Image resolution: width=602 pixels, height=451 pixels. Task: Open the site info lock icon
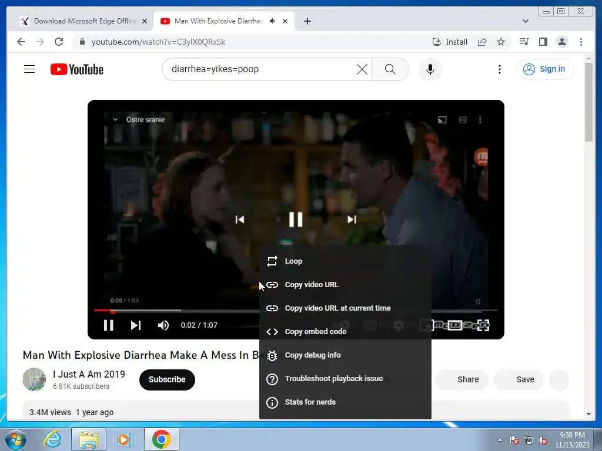coord(82,42)
